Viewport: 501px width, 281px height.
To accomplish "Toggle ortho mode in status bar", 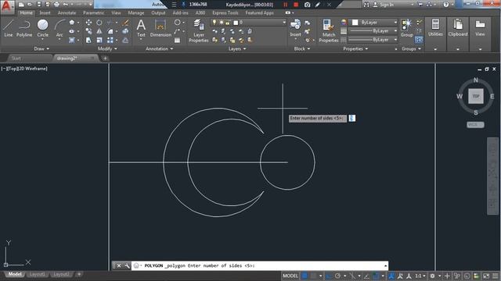I will (329, 276).
